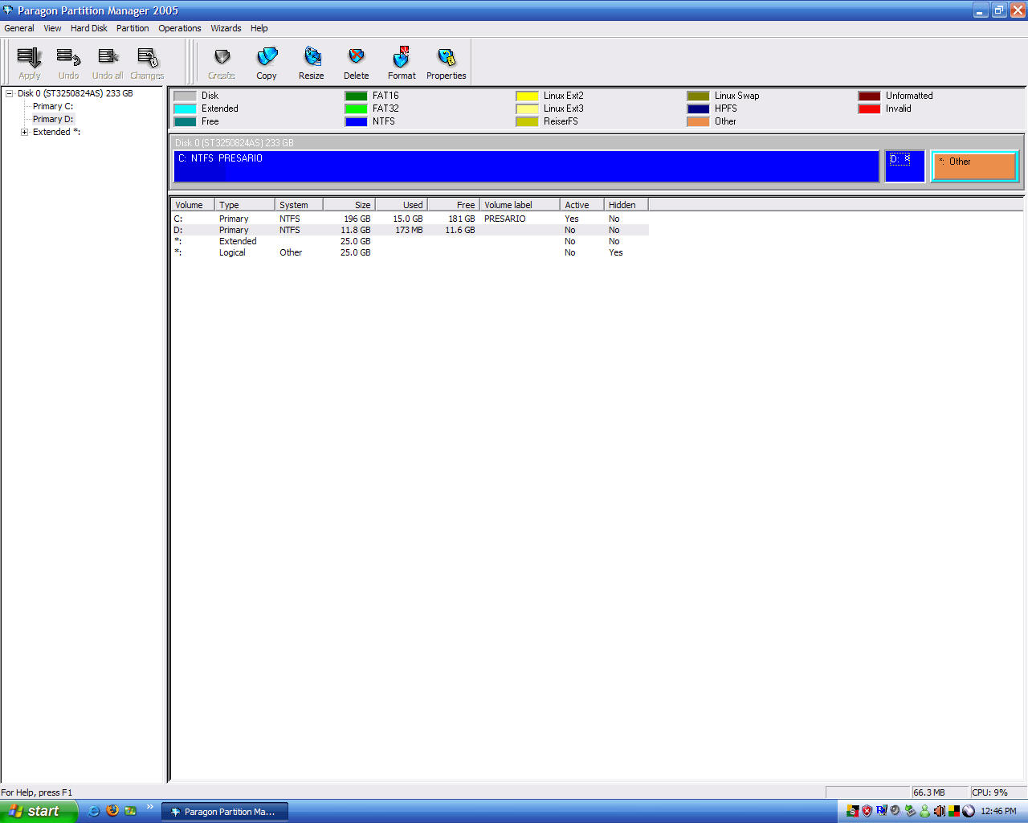Sort by the Volume label column header
The width and height of the screenshot is (1028, 823).
click(x=520, y=205)
